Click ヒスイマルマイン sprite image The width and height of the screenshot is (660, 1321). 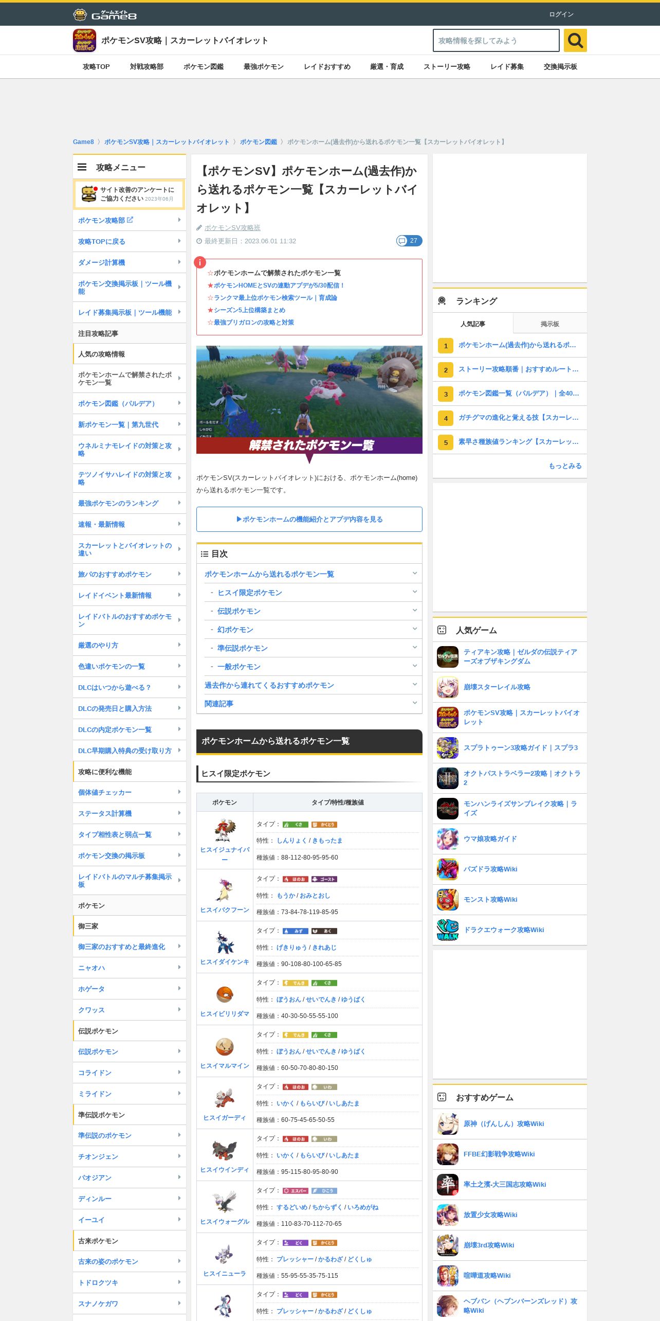[225, 1046]
